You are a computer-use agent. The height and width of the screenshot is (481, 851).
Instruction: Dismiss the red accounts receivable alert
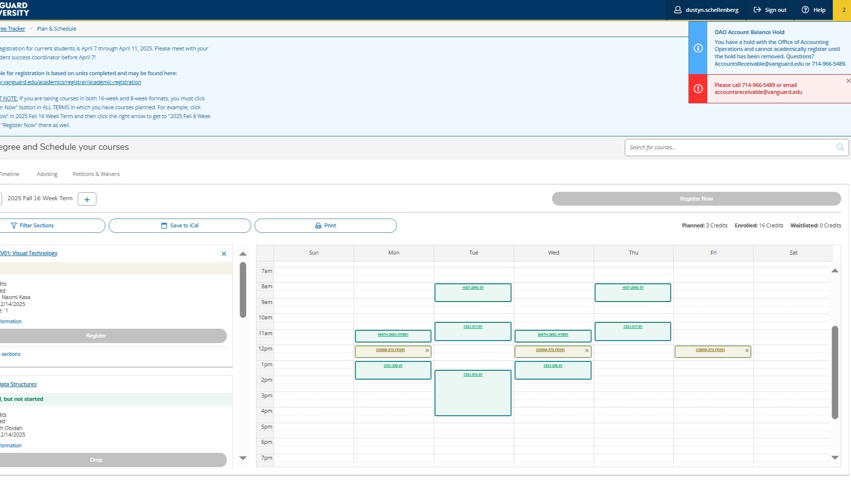[848, 81]
